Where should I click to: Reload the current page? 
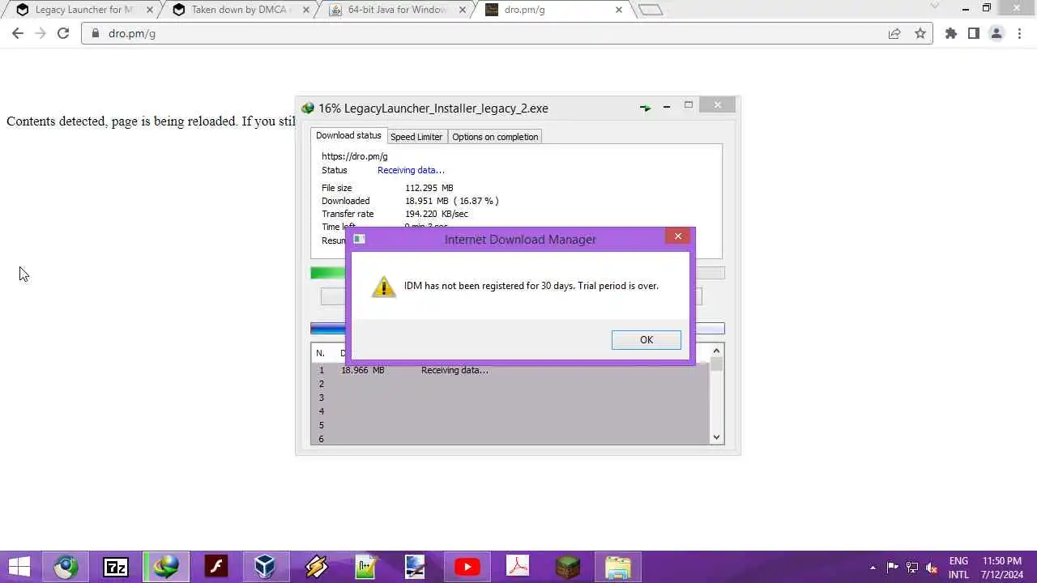tap(63, 33)
